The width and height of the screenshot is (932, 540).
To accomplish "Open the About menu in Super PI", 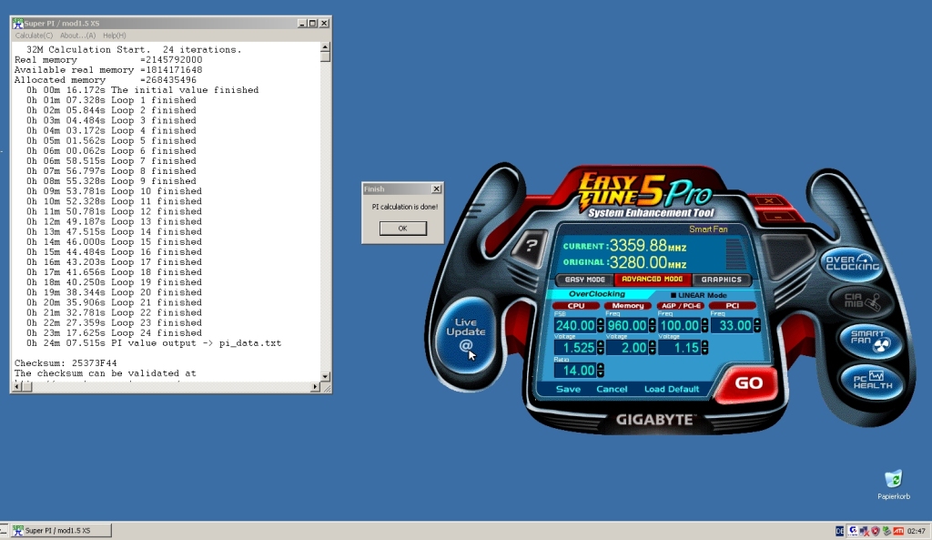I will tap(77, 36).
